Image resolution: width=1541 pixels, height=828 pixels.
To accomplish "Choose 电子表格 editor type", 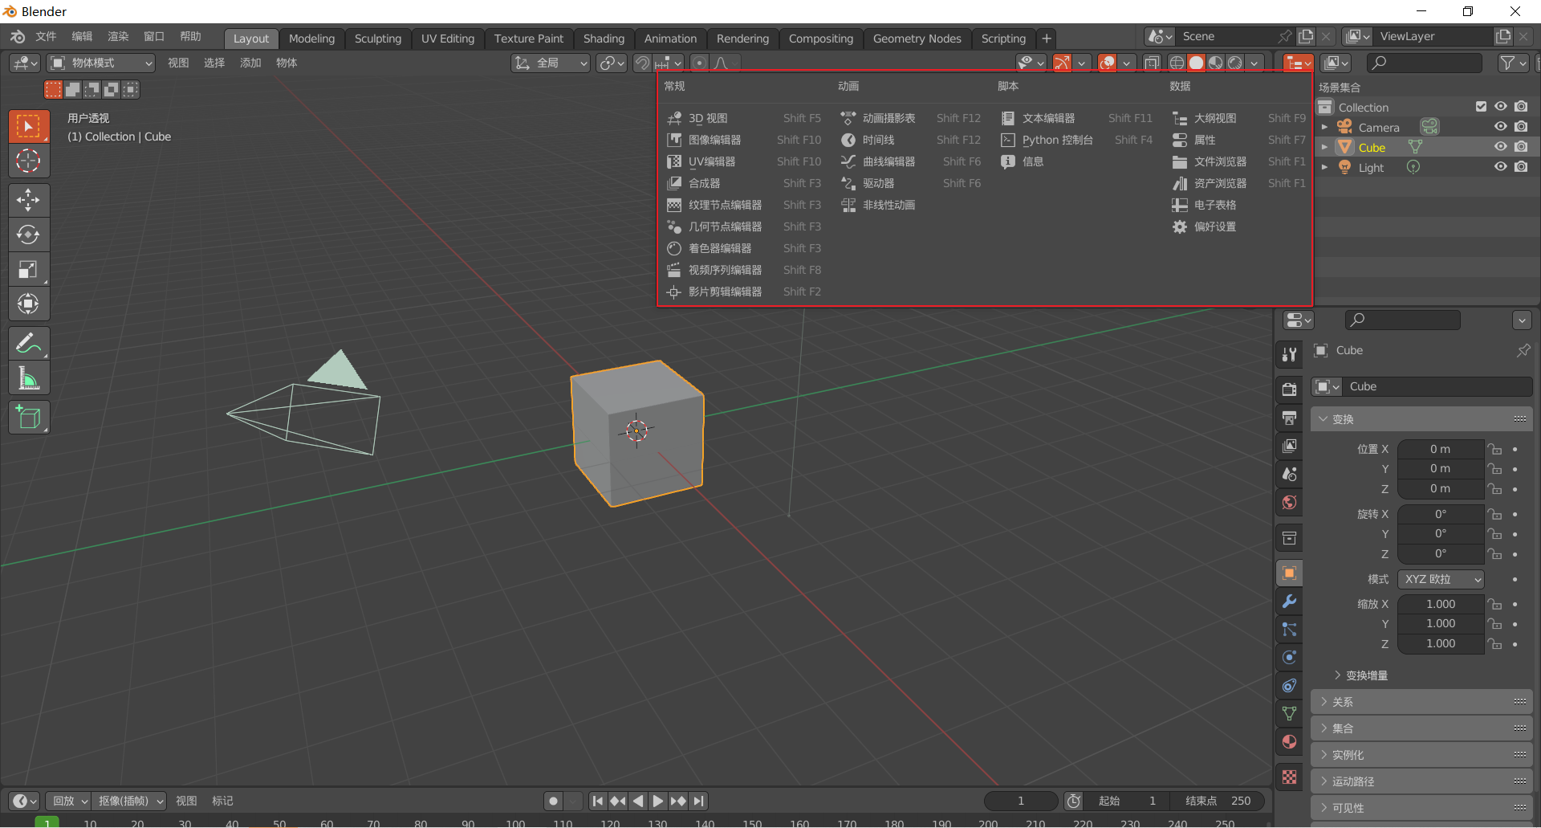I will click(1239, 205).
